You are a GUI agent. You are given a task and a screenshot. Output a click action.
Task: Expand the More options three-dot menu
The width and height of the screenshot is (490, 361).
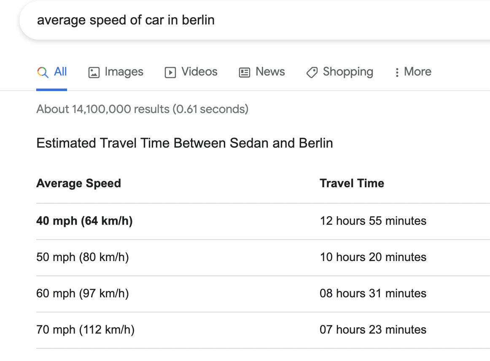tap(397, 73)
